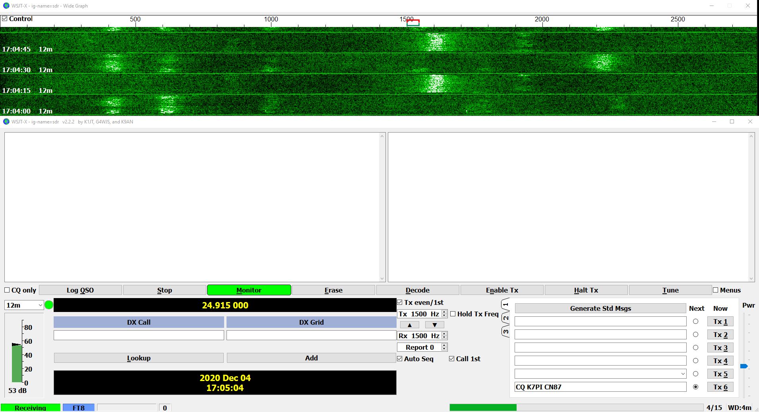Viewport: 759px width, 412px height.
Task: Toggle the Control checkbox in Wide Graph
Action: 5,19
